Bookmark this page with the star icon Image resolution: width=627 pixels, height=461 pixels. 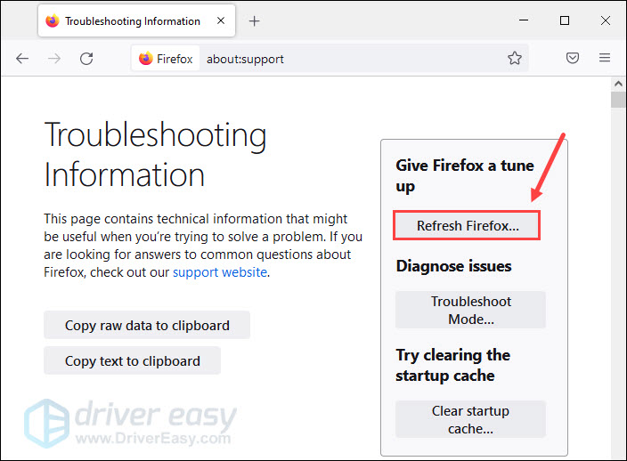click(x=514, y=59)
